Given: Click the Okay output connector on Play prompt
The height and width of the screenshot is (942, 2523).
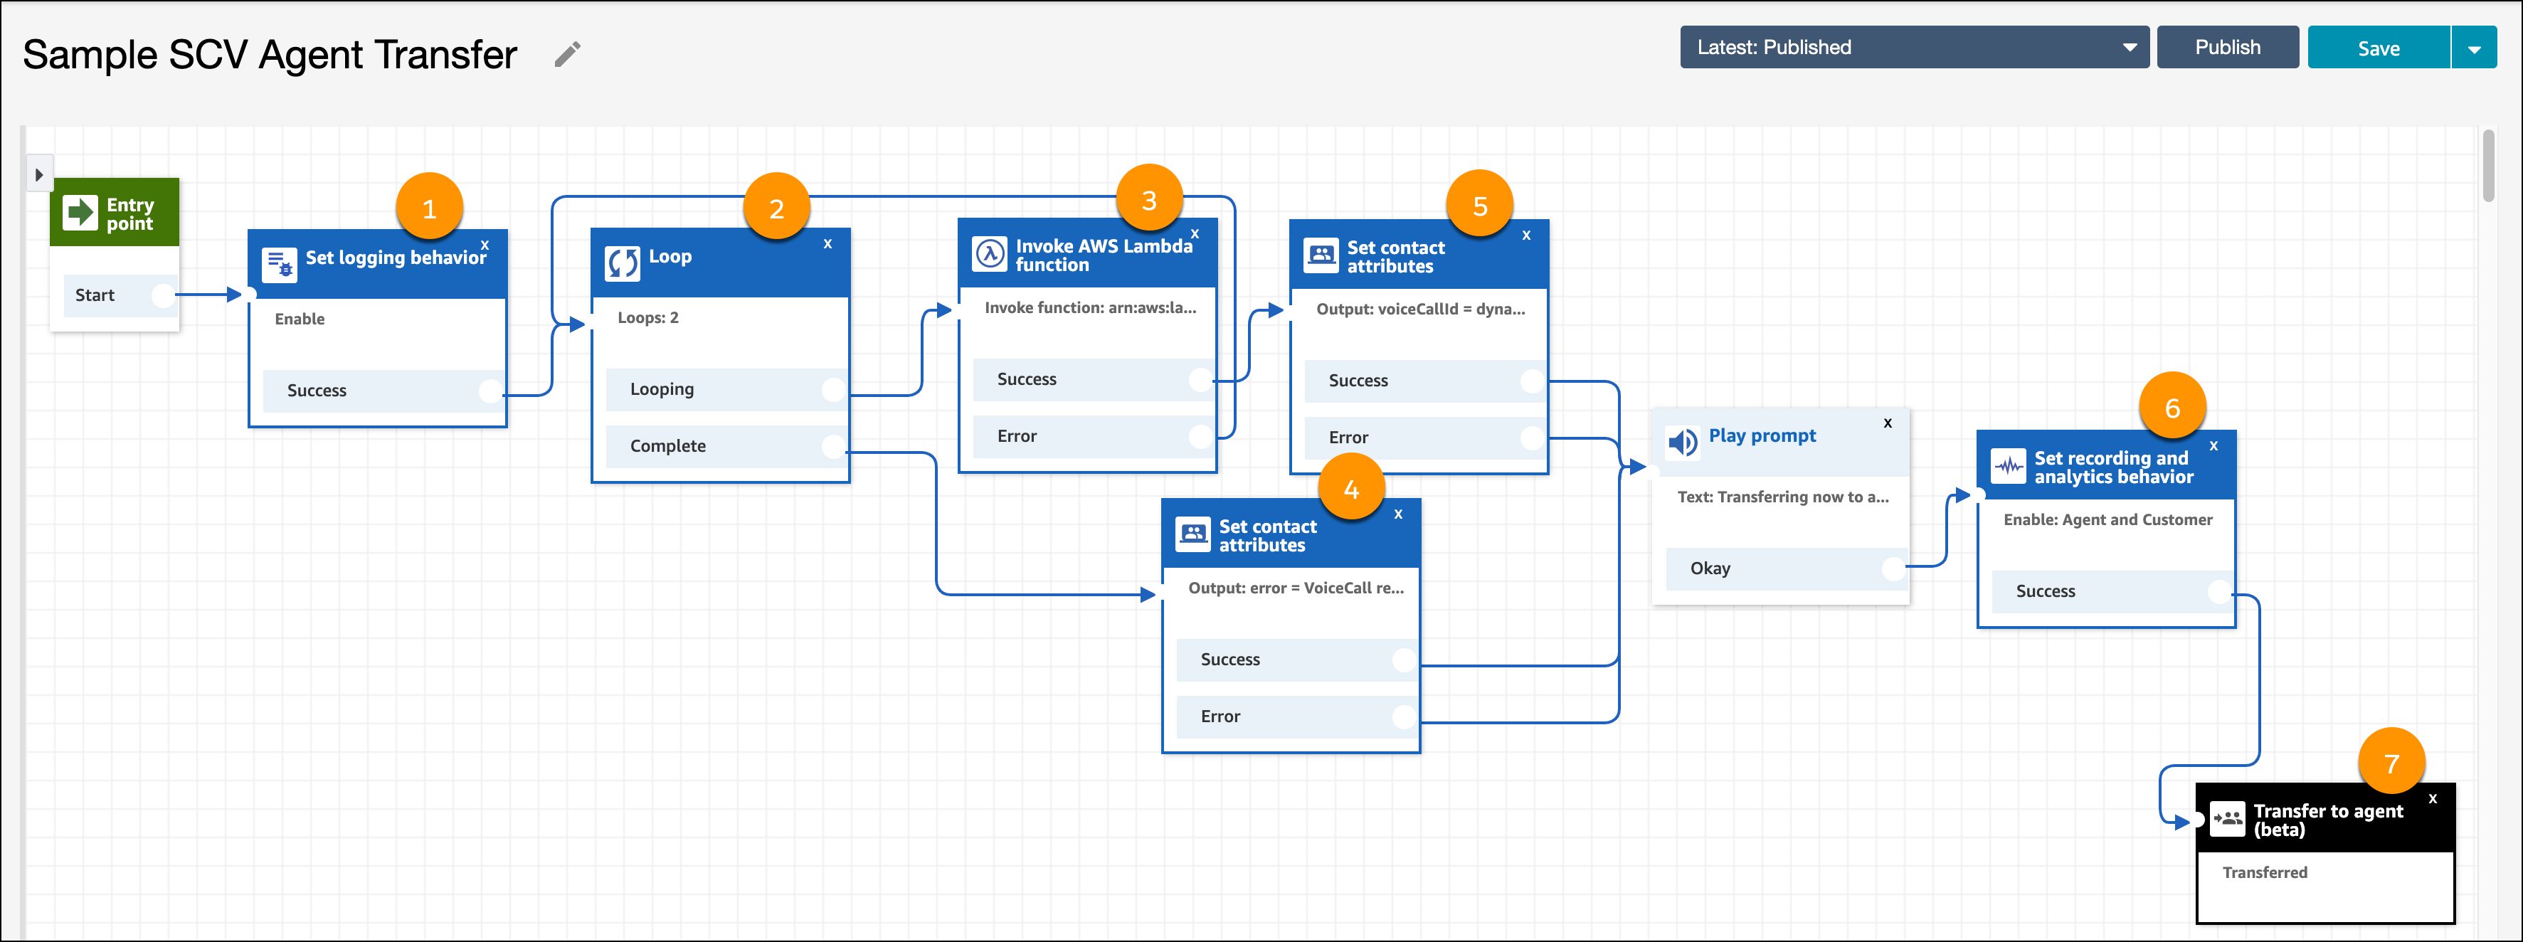Looking at the screenshot, I should pyautogui.click(x=1894, y=569).
